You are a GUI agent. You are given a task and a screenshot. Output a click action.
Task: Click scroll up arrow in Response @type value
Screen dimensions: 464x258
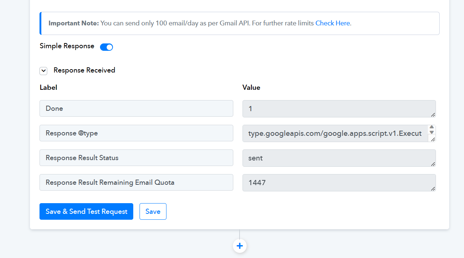click(x=432, y=127)
